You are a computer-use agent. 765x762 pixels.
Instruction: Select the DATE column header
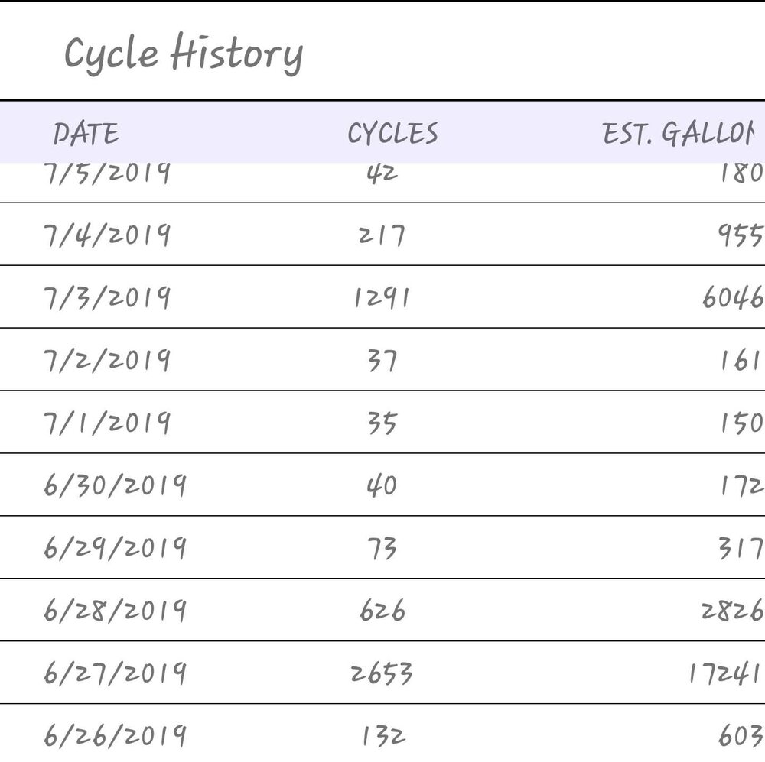86,133
